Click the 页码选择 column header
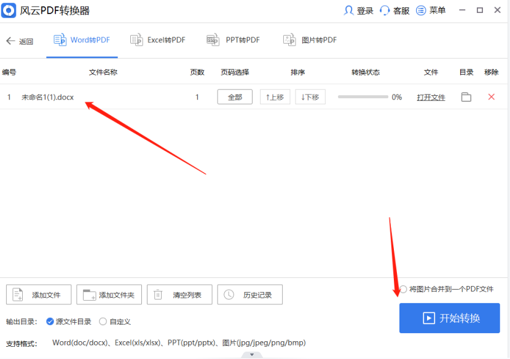Screen dimensions: 510x359 pos(235,72)
